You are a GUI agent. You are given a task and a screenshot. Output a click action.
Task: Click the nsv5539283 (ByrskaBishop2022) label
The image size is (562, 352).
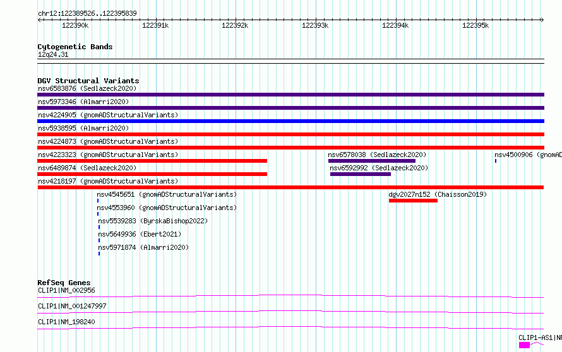point(153,221)
